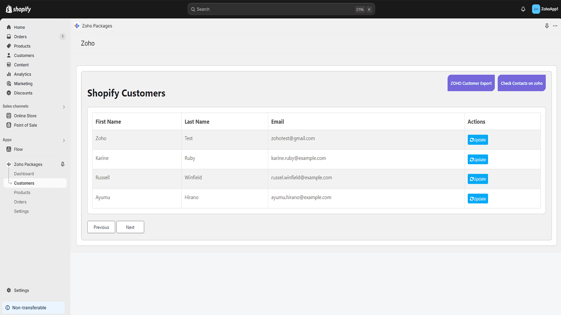Open the three-dot more options menu

pos(555,26)
